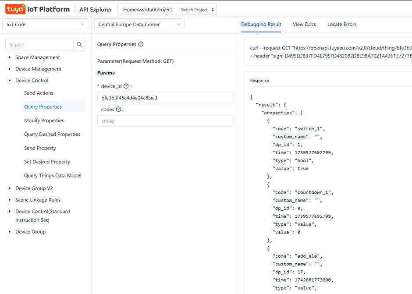
Task: Click the curl request command text
Action: [x=331, y=48]
